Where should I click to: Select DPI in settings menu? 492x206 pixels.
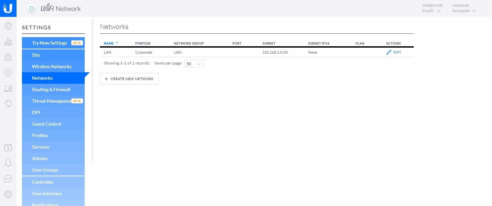click(53, 112)
